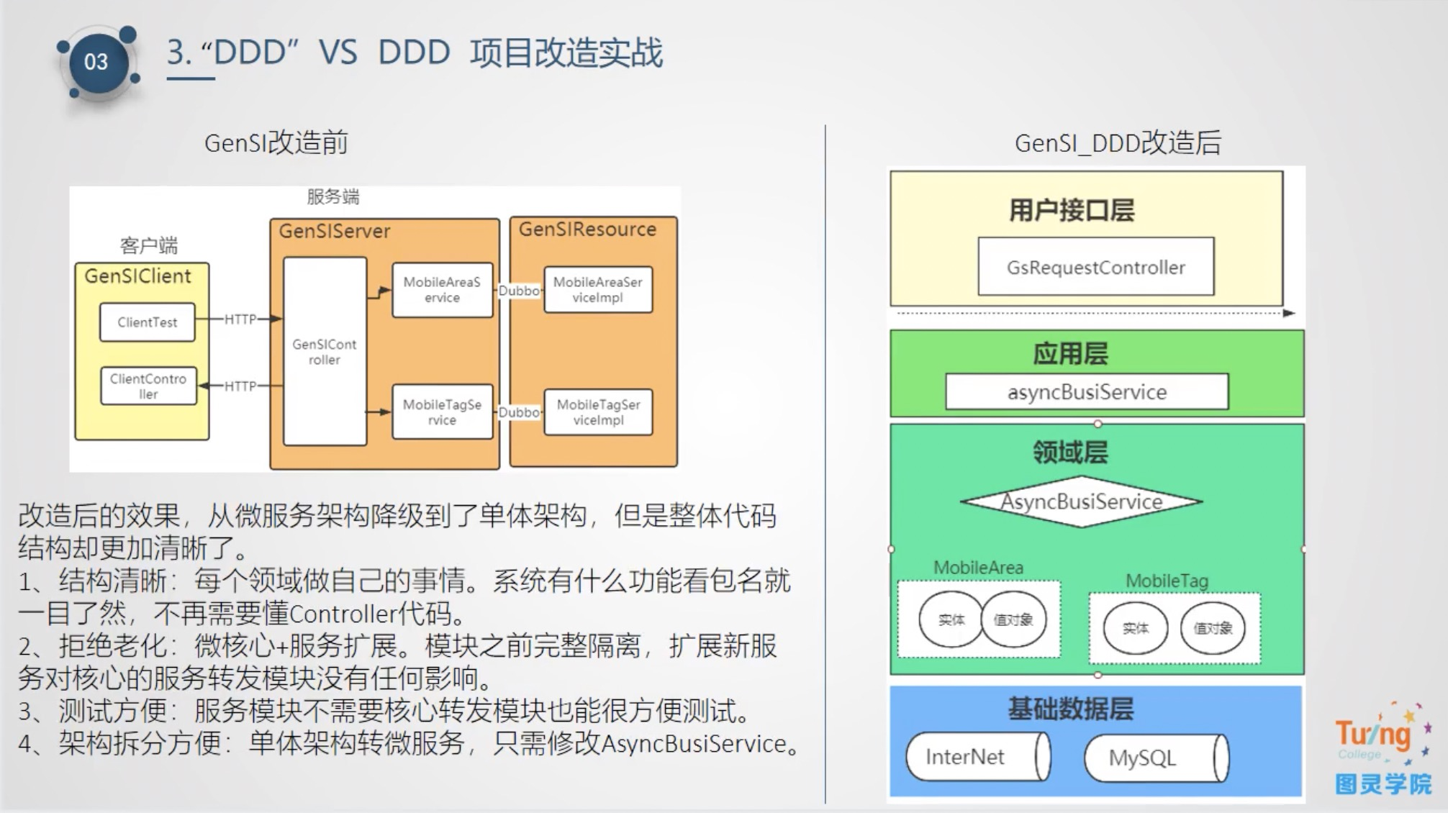Image resolution: width=1448 pixels, height=813 pixels.
Task: Click the 基础数据层 layer title
Action: click(x=1070, y=709)
